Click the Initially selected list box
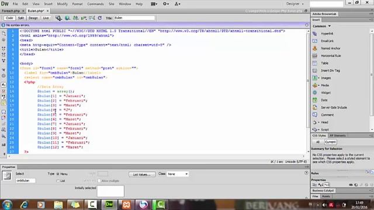The height and width of the screenshot is (210, 374). (x=110, y=191)
